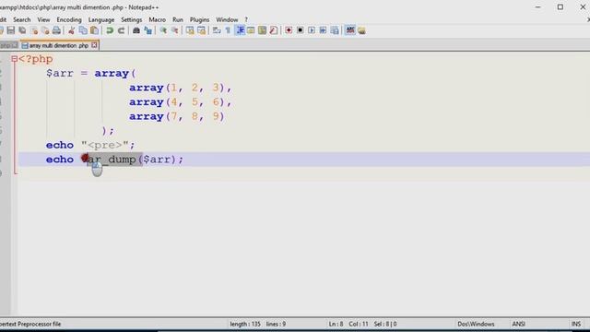The width and height of the screenshot is (590, 332).
Task: Open the View menu
Action: [x=43, y=19]
